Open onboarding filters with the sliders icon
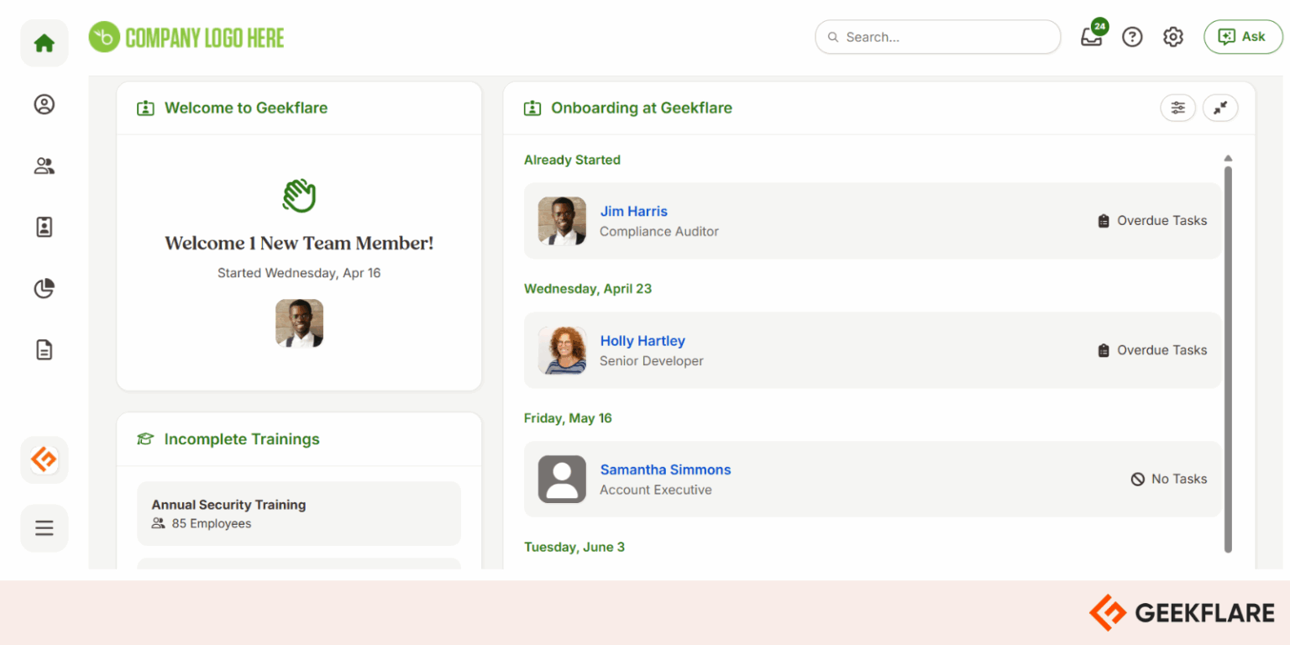 [1177, 107]
